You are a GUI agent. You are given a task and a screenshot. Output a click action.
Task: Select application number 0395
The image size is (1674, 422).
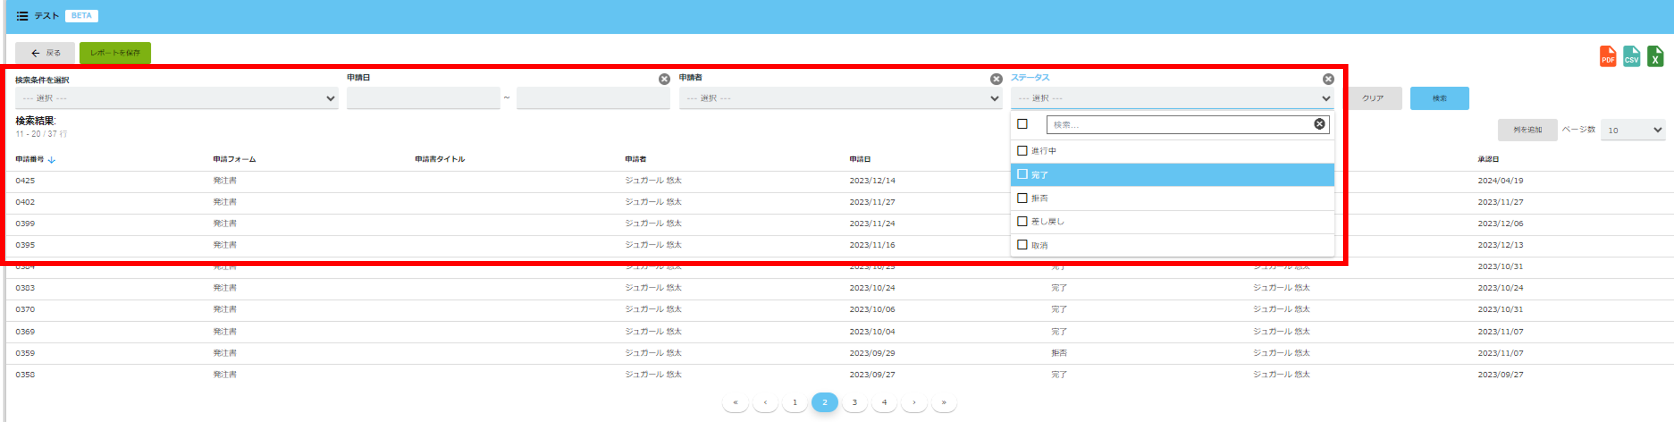click(x=25, y=245)
